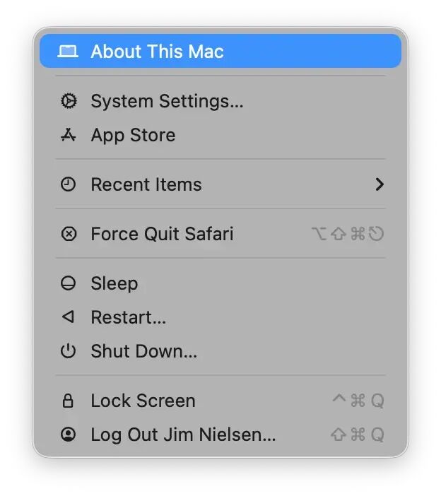
Task: Select the Restart… menu label
Action: pos(129,317)
